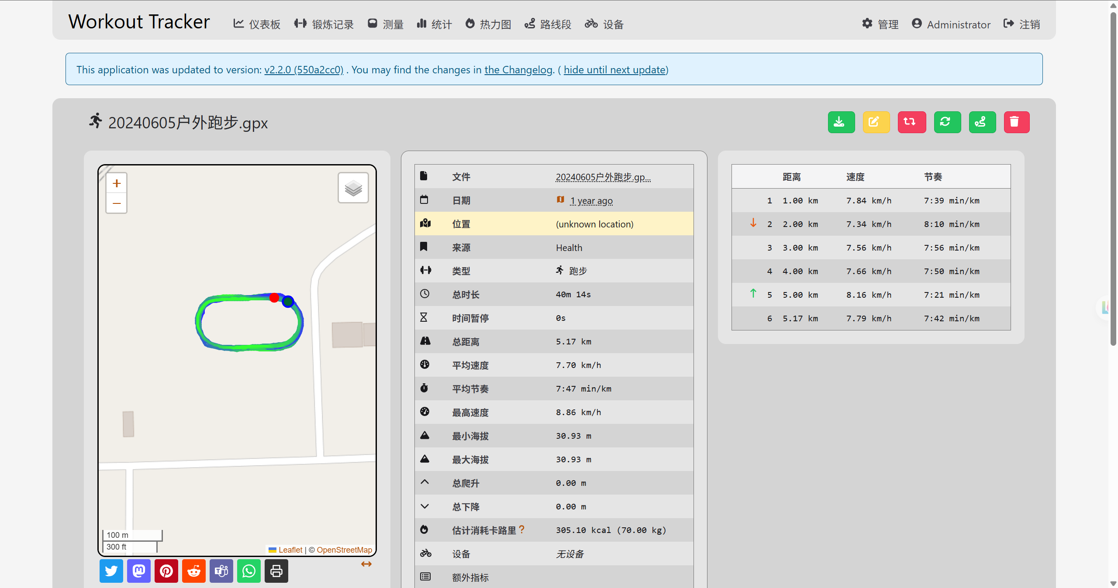Image resolution: width=1118 pixels, height=588 pixels.
Task: Click the red delete trash button
Action: pos(1016,122)
